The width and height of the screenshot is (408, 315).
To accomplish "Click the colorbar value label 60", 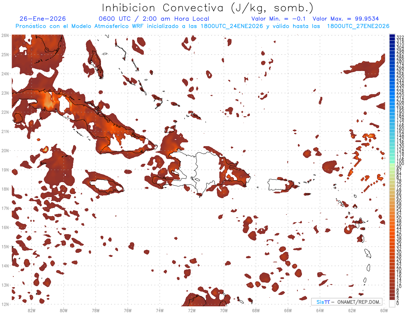I will coord(399,201).
